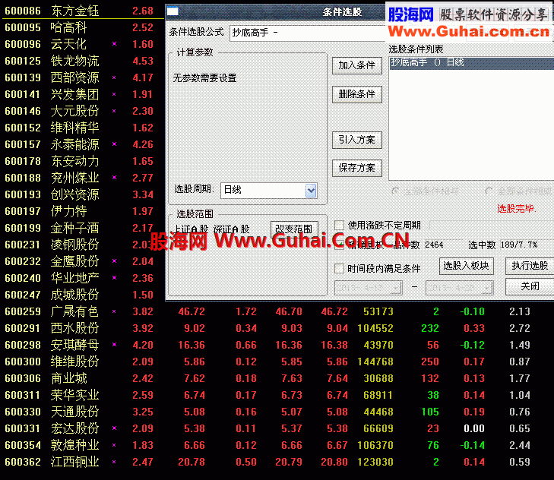
Task: Click the purple marker beside 安琪酵母
Action: coord(114,344)
